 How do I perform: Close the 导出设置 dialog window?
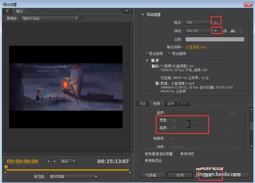[x=248, y=5]
